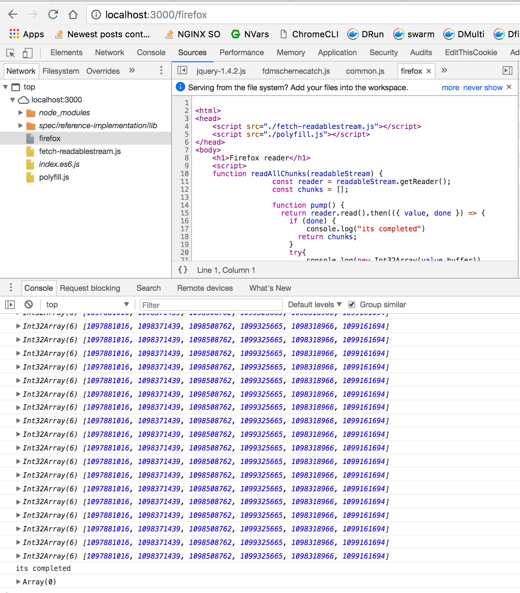520x593 pixels.
Task: Expand the spec/reference-implementation/lib folder
Action: (x=20, y=126)
